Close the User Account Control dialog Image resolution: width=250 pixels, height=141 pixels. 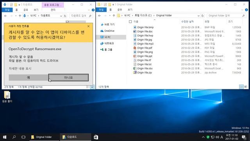pyautogui.click(x=89, y=26)
